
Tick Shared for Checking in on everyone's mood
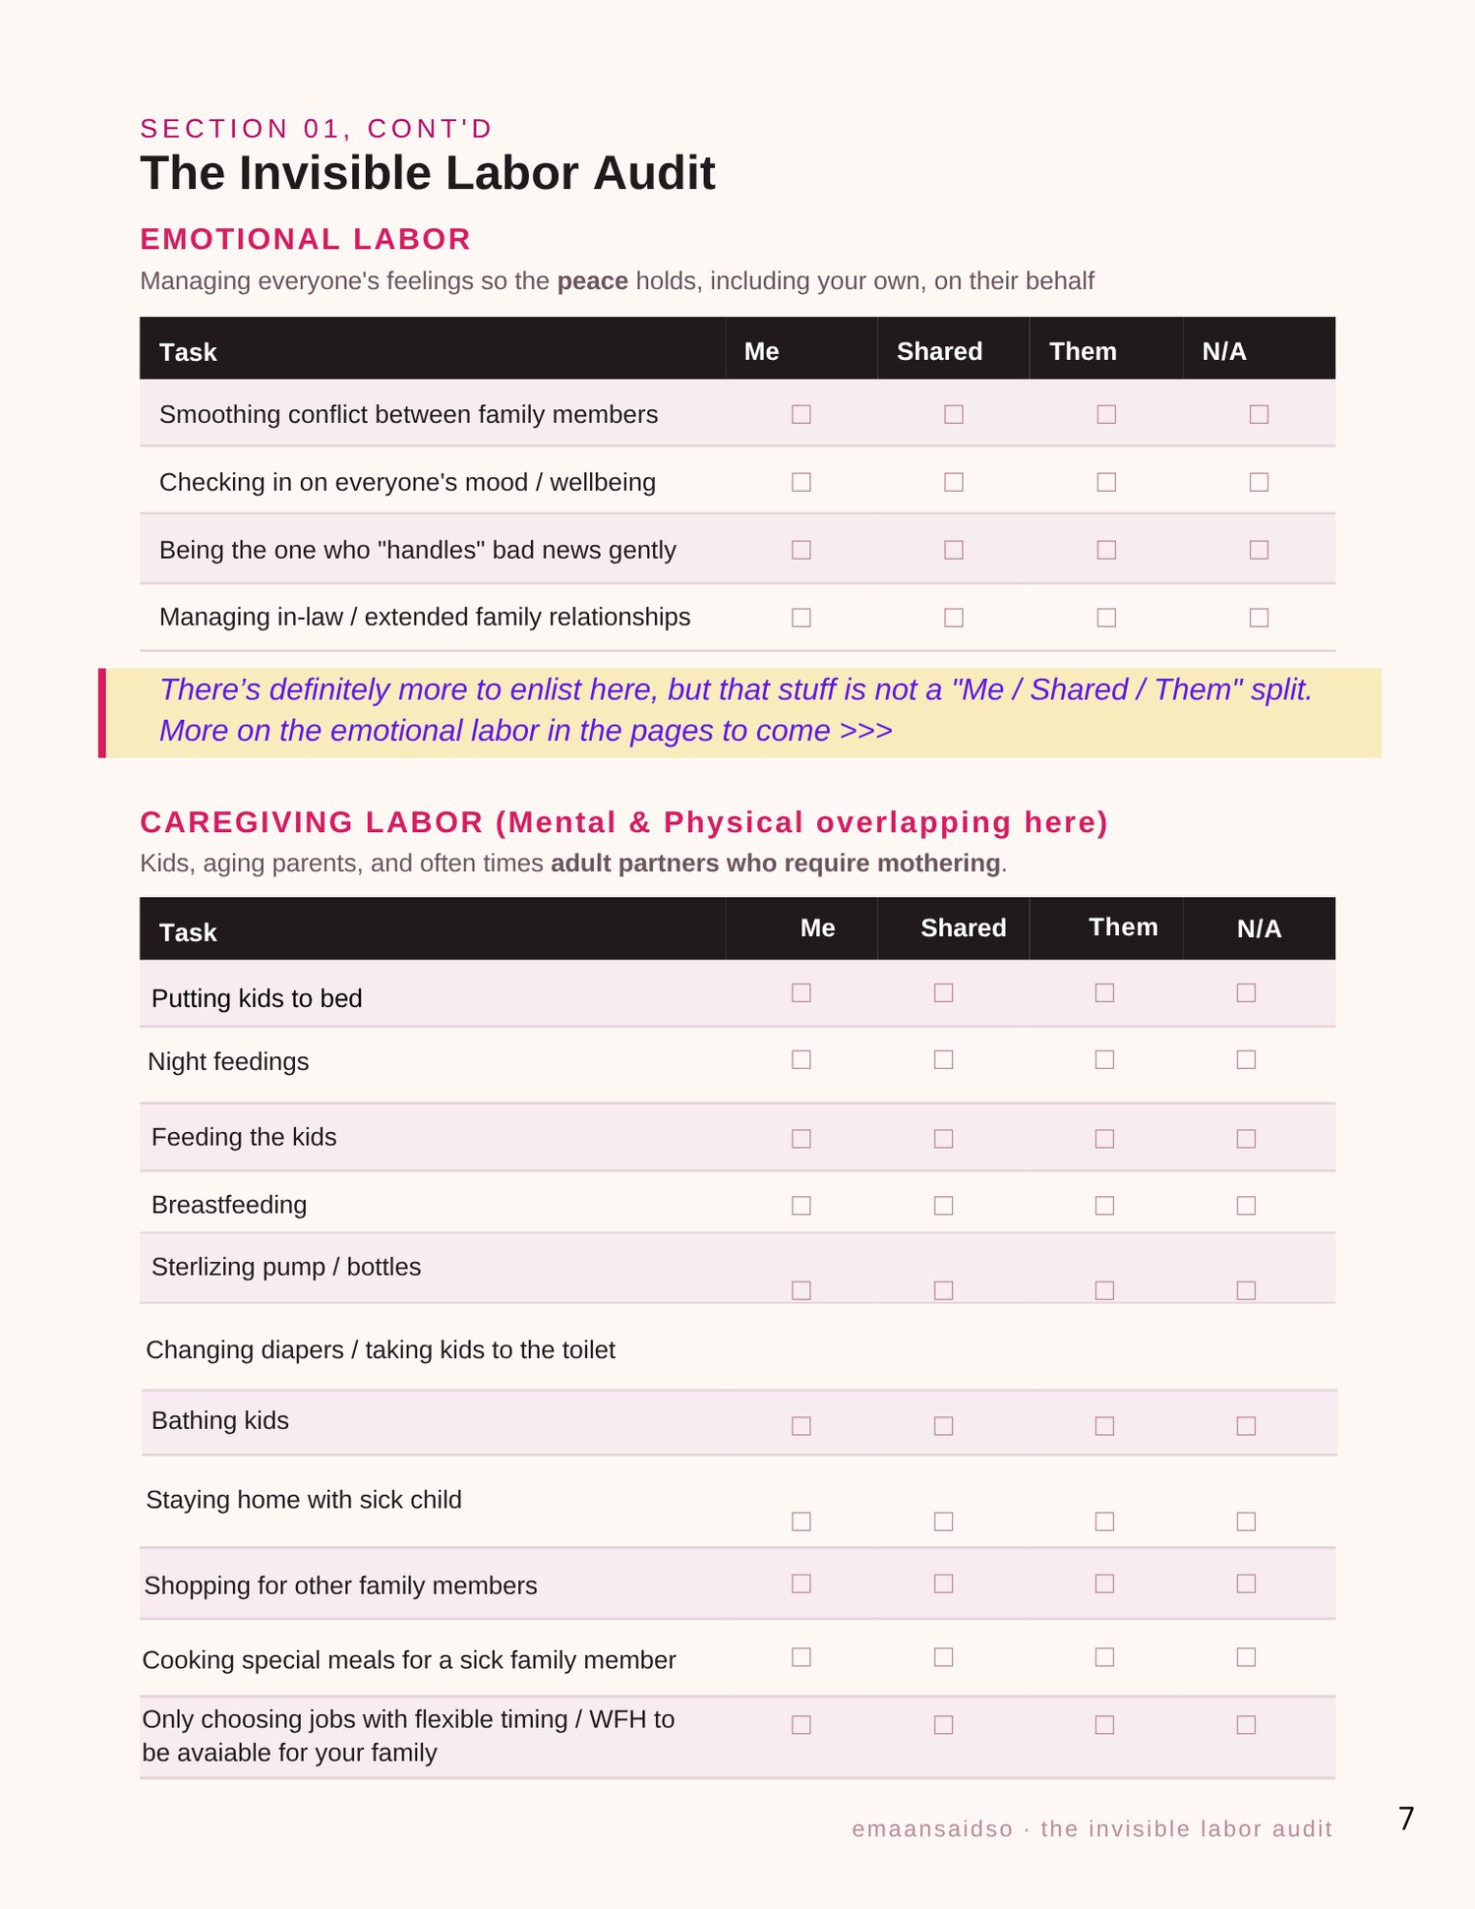pos(954,482)
